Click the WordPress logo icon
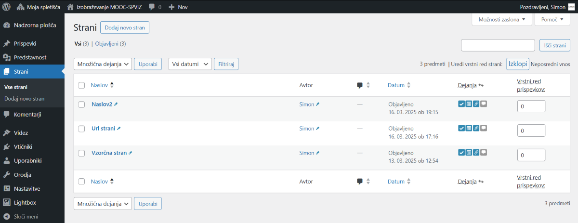This screenshot has height=223, width=578. [x=7, y=7]
